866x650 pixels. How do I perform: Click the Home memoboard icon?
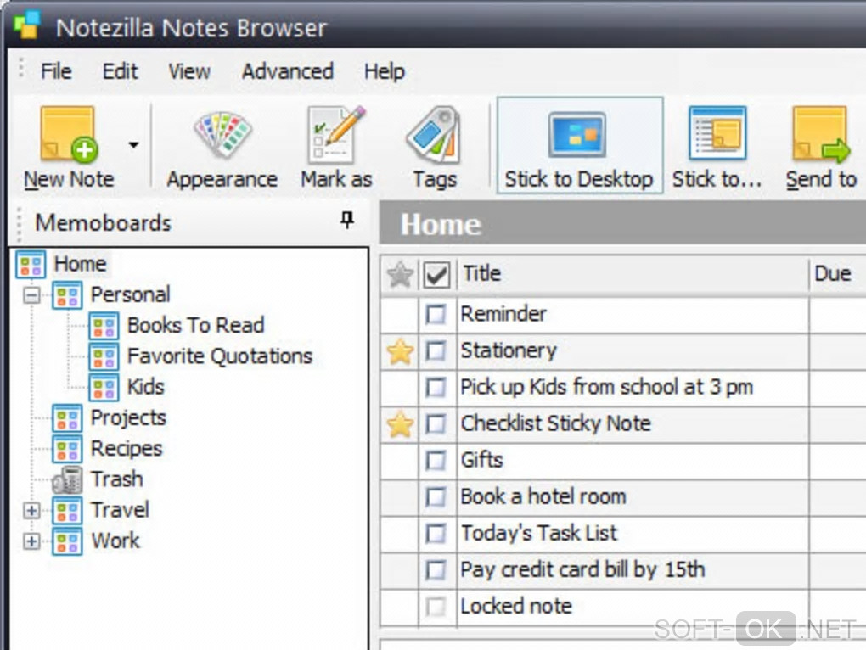pos(31,264)
